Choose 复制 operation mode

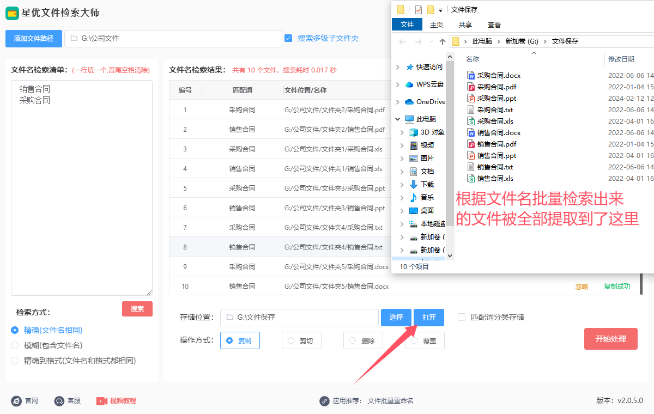pyautogui.click(x=240, y=340)
